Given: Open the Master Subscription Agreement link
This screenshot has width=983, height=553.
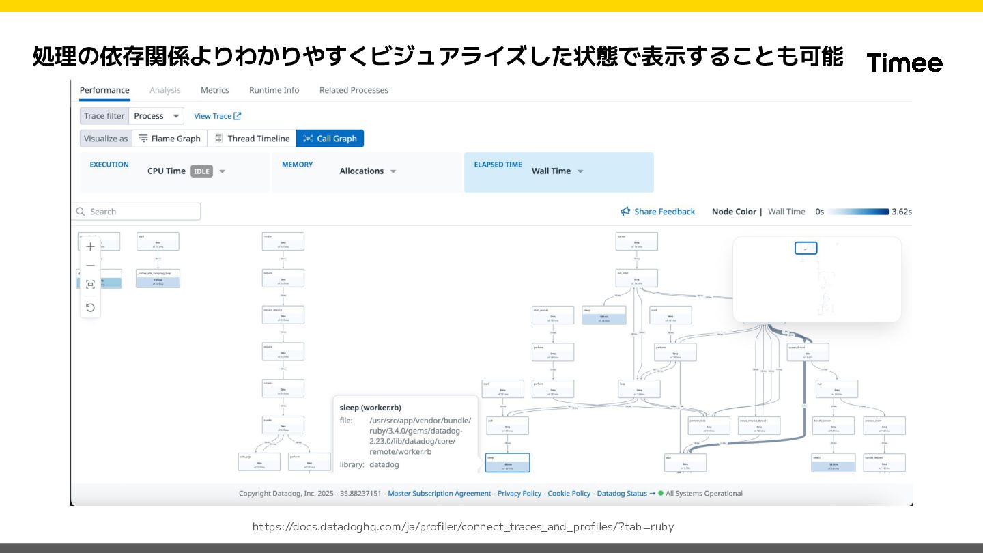Looking at the screenshot, I should click(440, 493).
